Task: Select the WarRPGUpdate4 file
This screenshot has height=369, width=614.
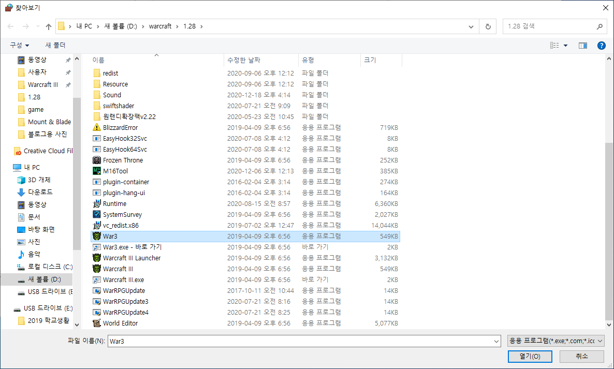Action: point(245,312)
